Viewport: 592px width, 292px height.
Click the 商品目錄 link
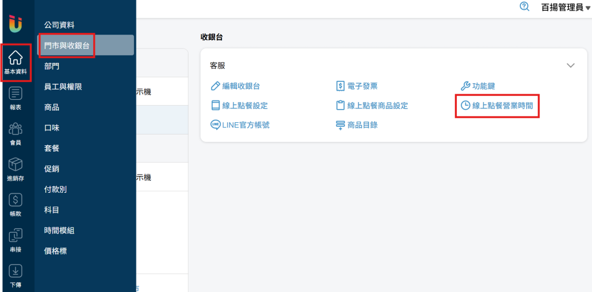click(x=357, y=125)
